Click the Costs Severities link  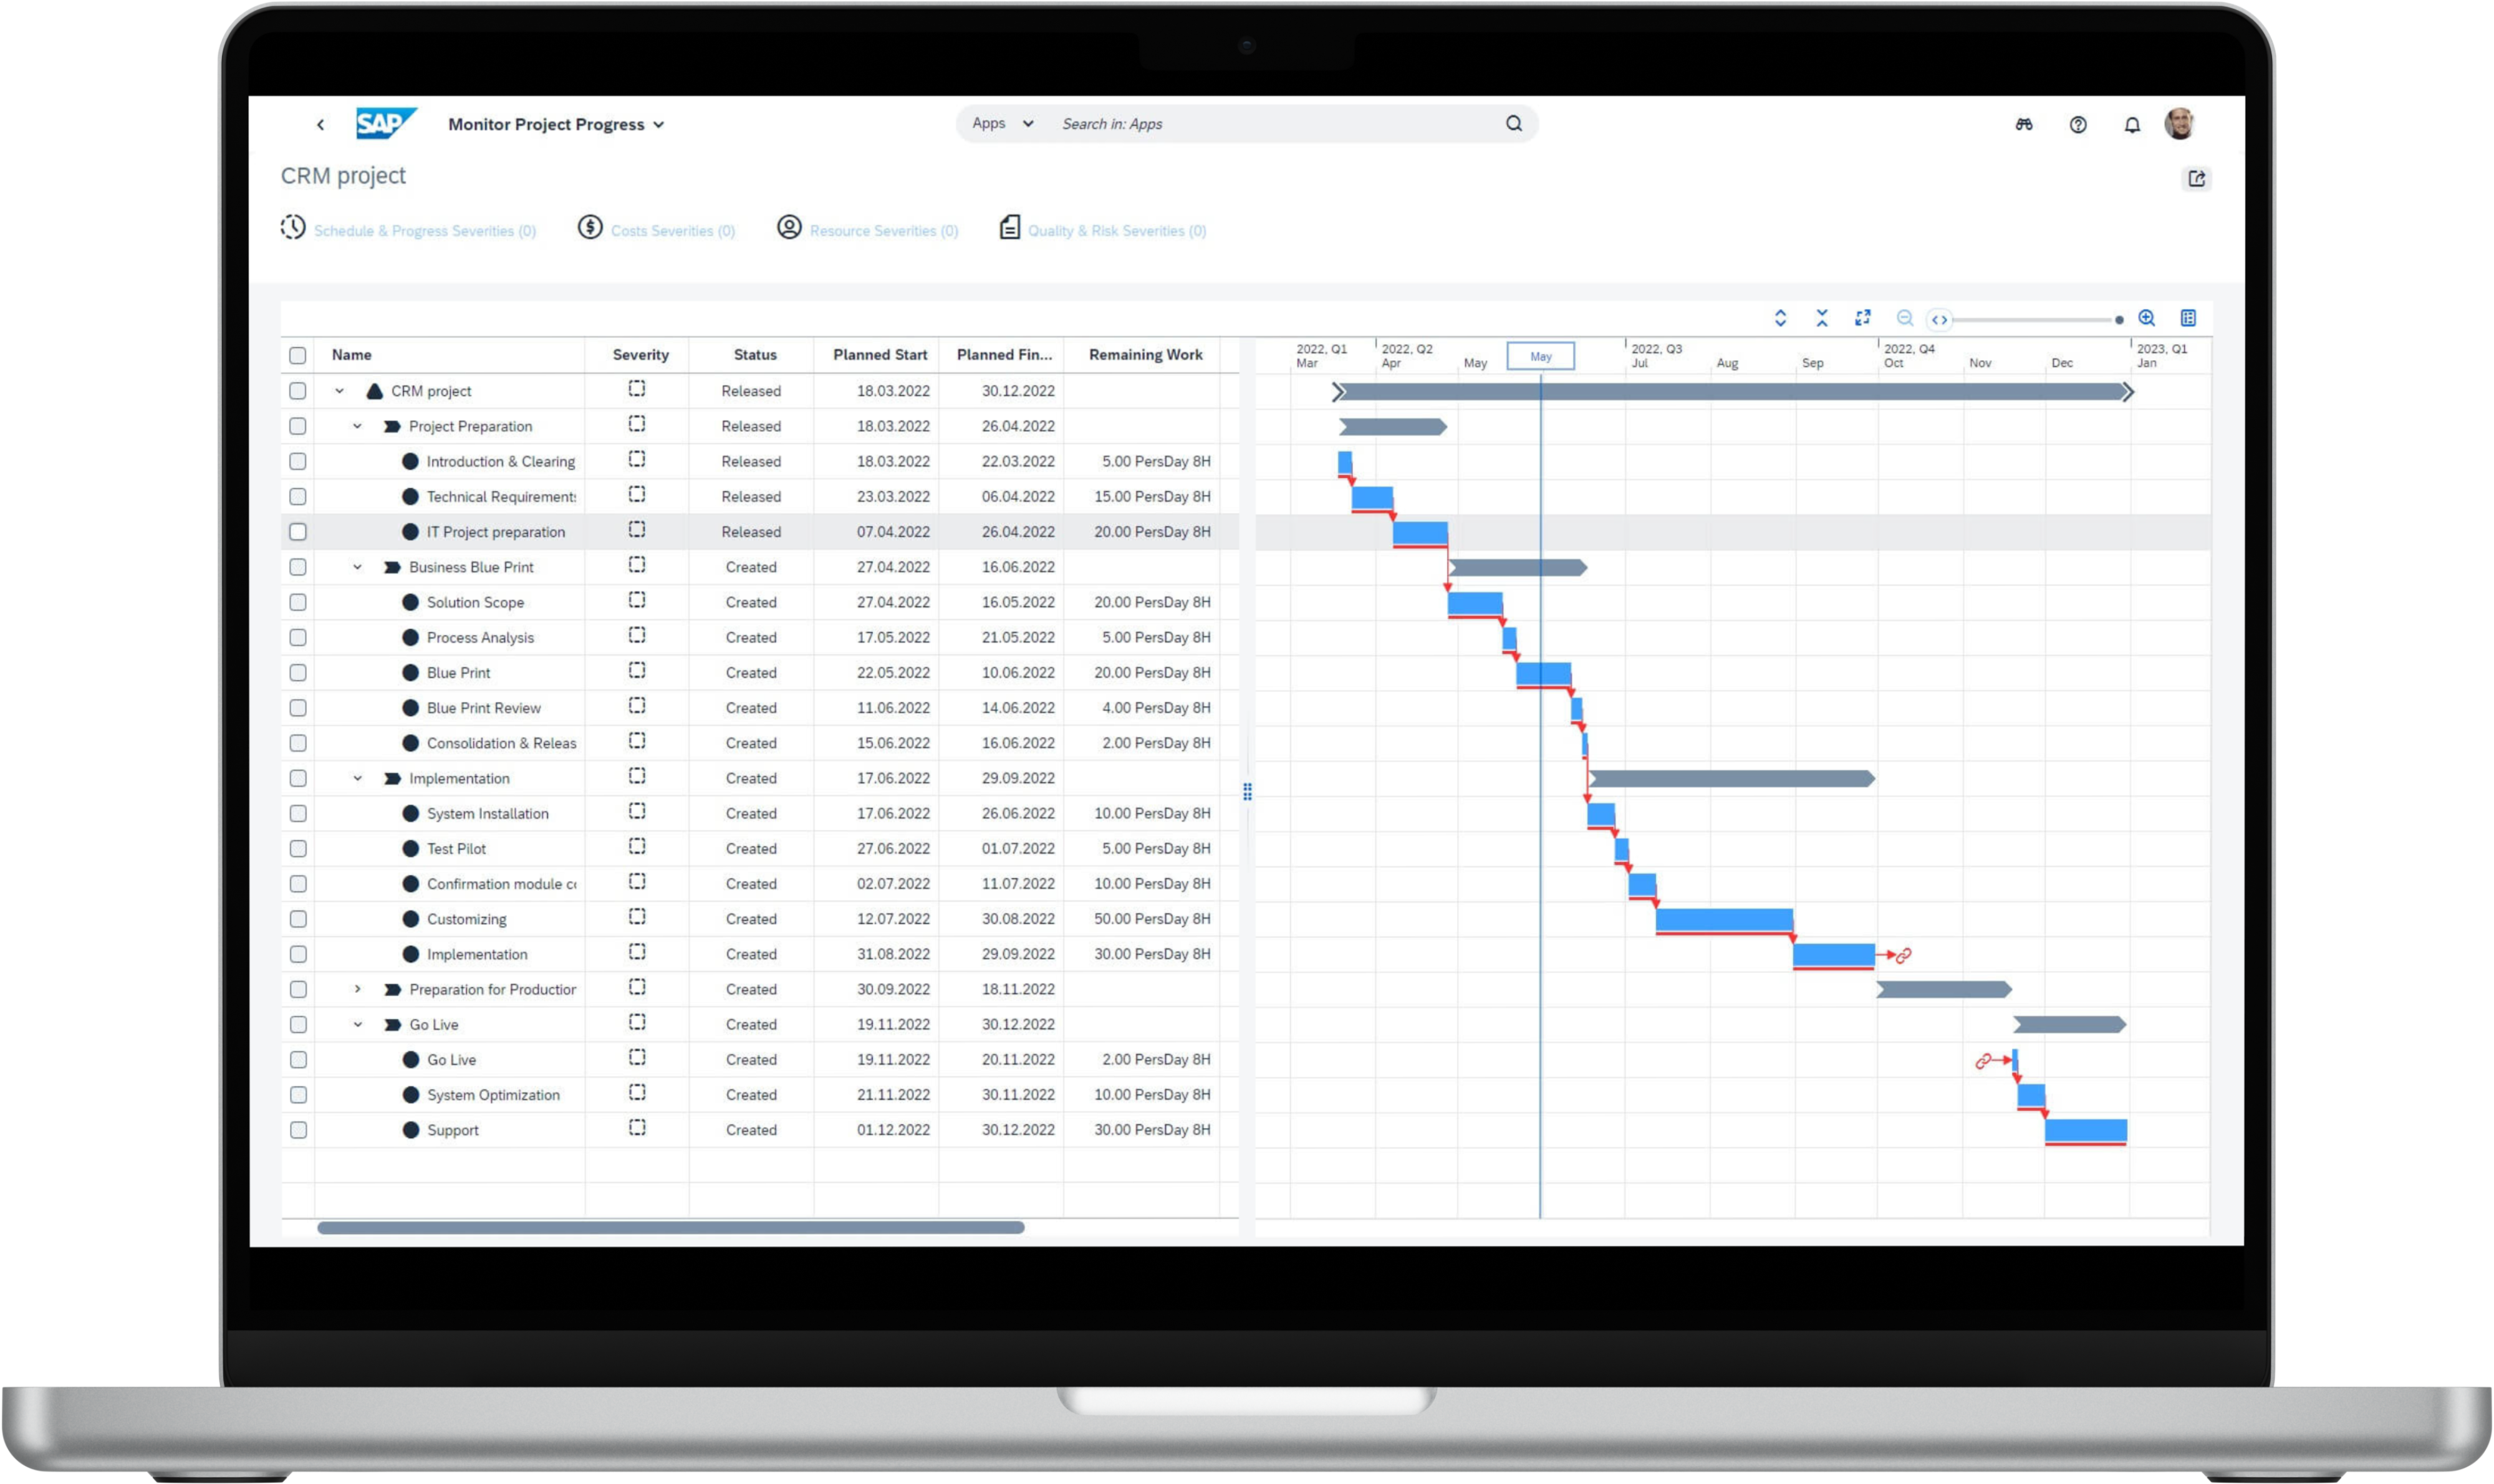[672, 231]
